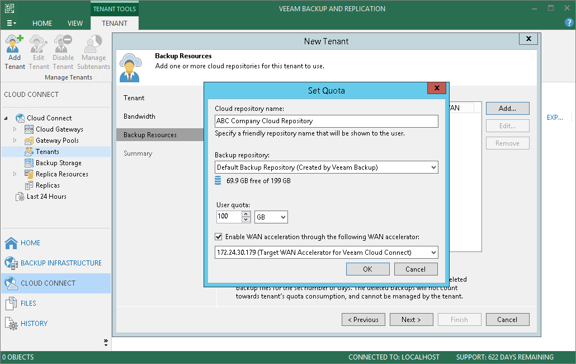Click the TENANT TOOLS contextual tab header
The width and height of the screenshot is (576, 364).
point(115,9)
